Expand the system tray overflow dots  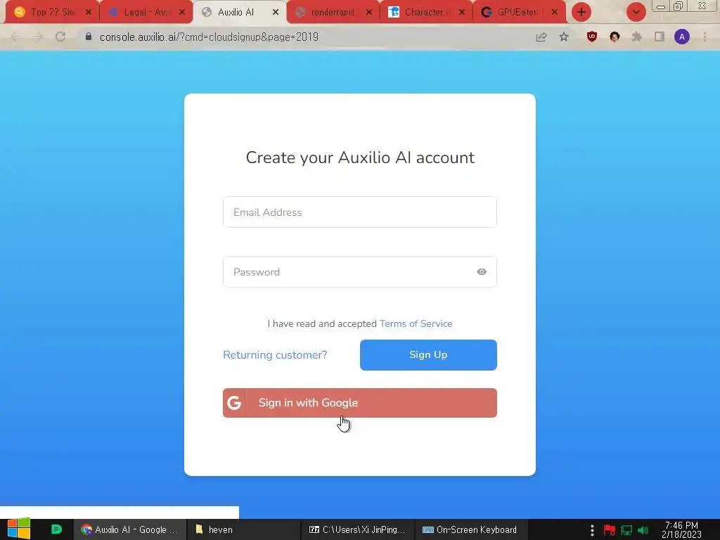[x=592, y=530]
